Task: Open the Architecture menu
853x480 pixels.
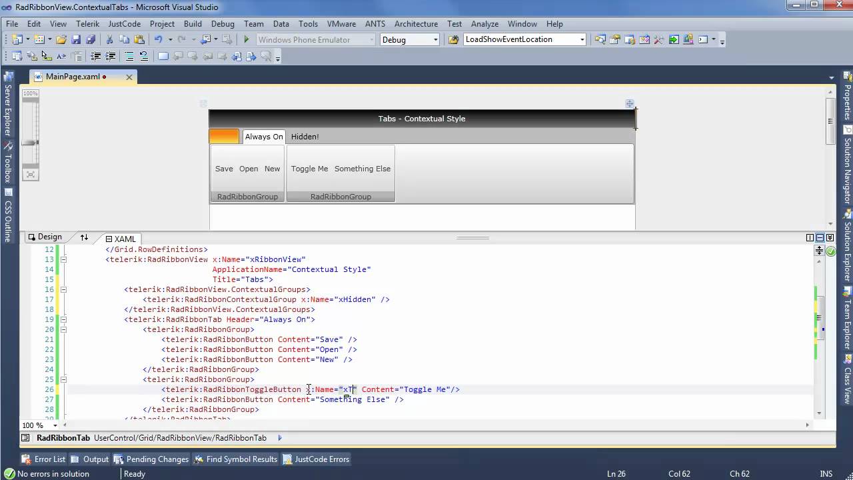Action: [416, 23]
